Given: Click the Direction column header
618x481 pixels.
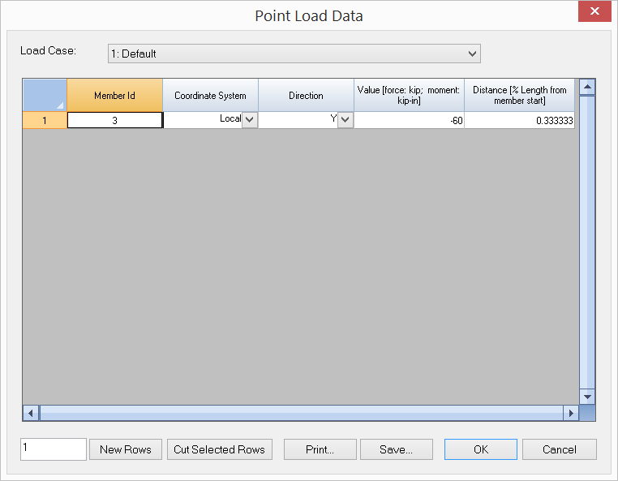Looking at the screenshot, I should (306, 95).
